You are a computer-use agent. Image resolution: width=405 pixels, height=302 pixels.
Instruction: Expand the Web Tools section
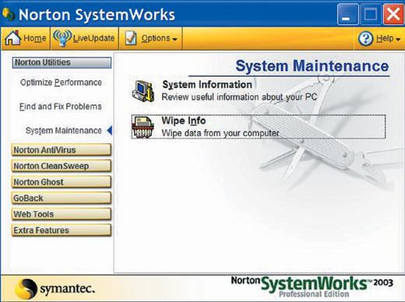(62, 214)
